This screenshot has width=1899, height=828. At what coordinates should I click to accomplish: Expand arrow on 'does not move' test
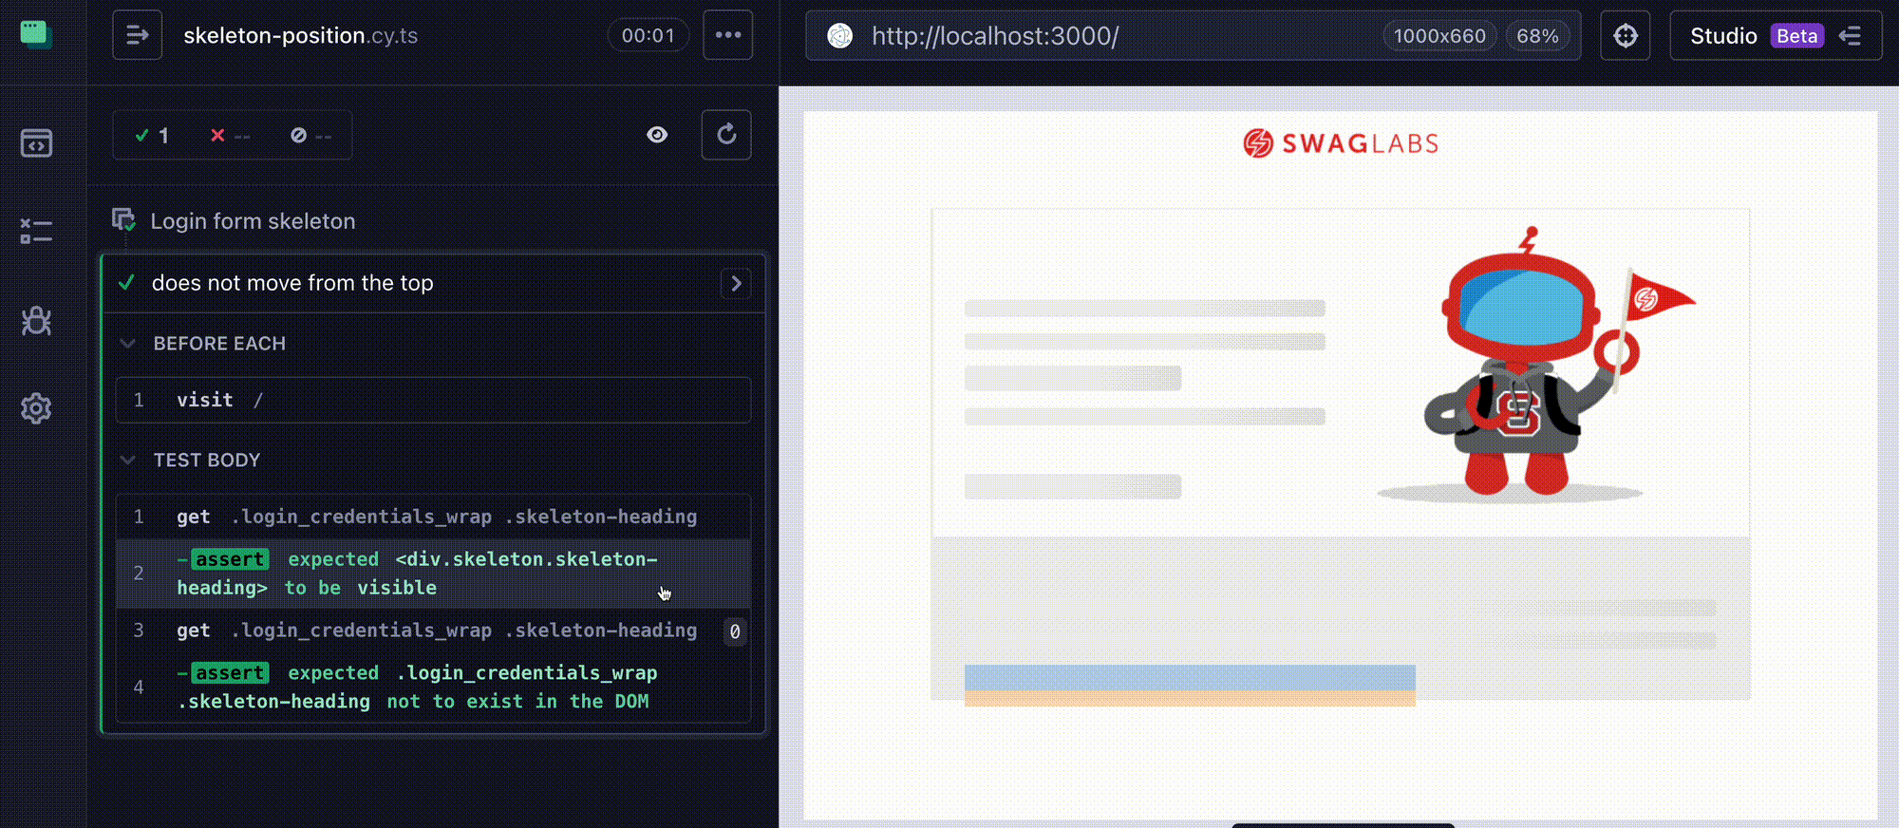tap(736, 283)
